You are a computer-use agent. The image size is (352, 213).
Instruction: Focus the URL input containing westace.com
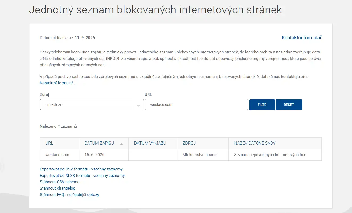tap(197, 105)
